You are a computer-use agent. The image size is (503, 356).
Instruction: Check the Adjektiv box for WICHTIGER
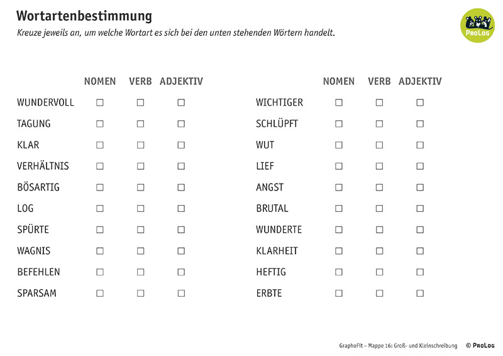coord(420,103)
